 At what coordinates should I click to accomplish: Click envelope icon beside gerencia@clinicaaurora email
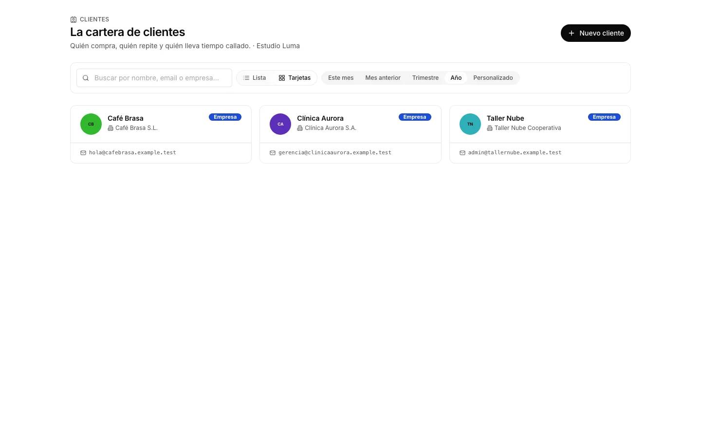[x=273, y=153]
